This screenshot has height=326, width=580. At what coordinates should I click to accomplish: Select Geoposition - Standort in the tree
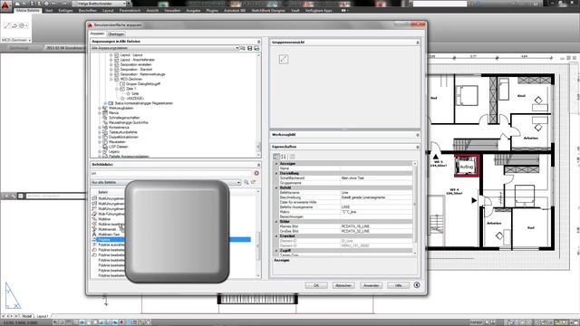pyautogui.click(x=136, y=69)
